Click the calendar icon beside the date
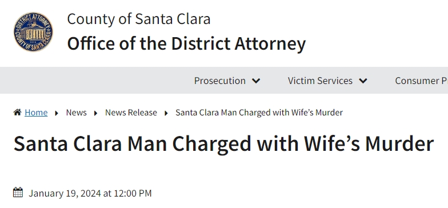The height and width of the screenshot is (208, 448). coord(18,192)
